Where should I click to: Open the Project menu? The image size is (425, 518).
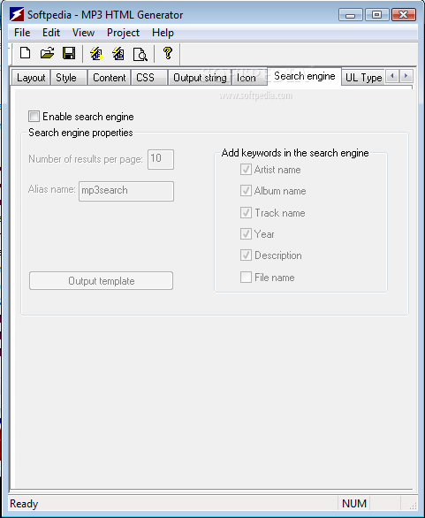point(123,33)
